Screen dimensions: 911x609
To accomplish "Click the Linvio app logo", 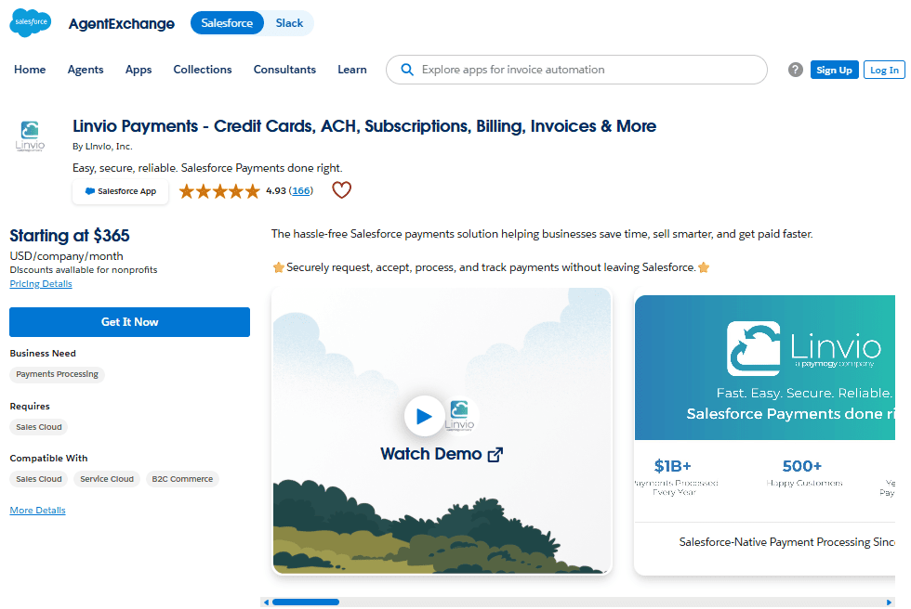I will 30,136.
